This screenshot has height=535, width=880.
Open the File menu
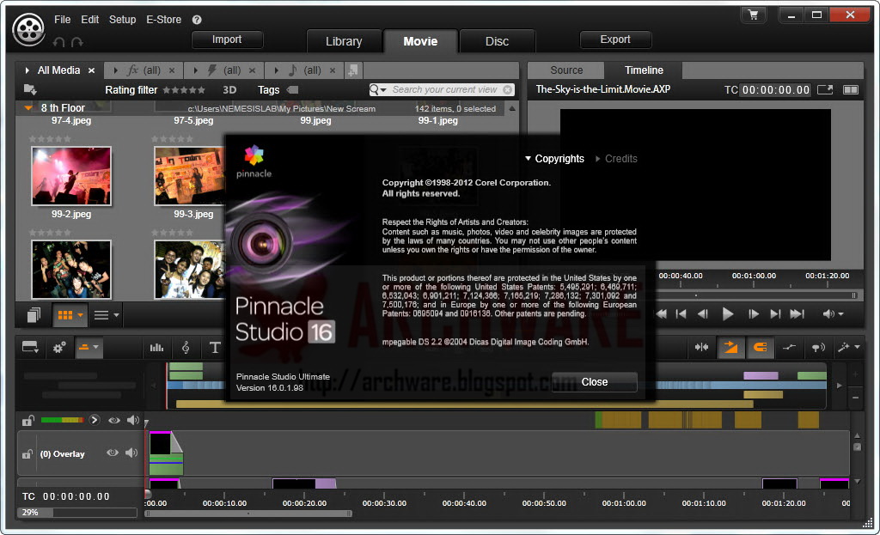pyautogui.click(x=62, y=20)
